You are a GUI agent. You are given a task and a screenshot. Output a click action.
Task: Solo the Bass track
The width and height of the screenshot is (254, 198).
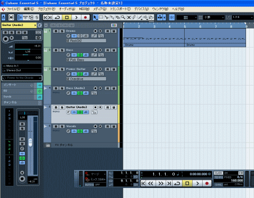tap(62, 50)
